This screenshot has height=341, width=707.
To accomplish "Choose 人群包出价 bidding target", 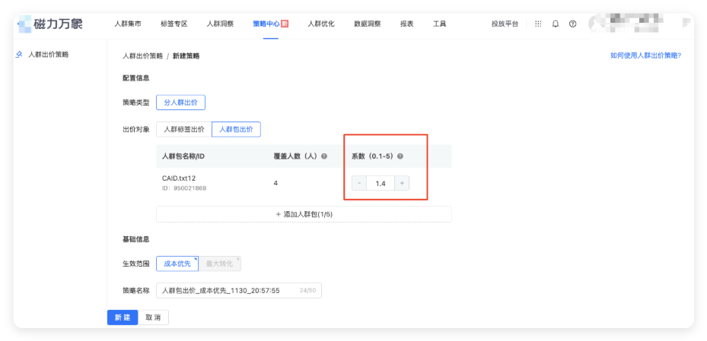I will [236, 129].
